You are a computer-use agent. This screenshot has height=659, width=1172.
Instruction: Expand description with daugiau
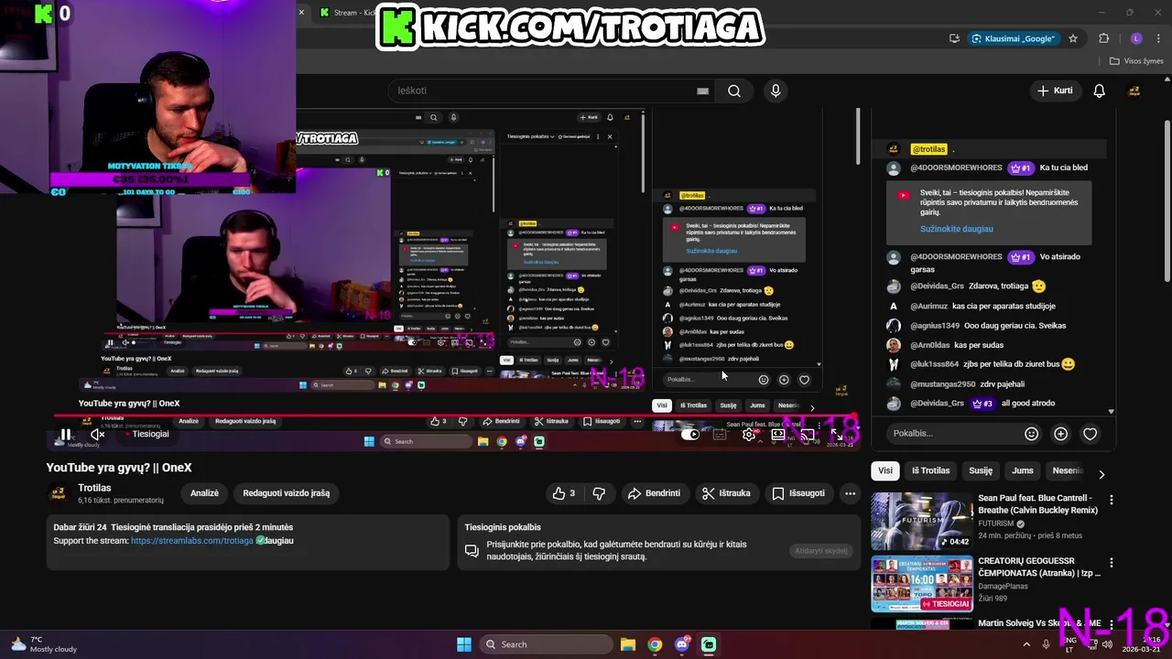point(278,541)
